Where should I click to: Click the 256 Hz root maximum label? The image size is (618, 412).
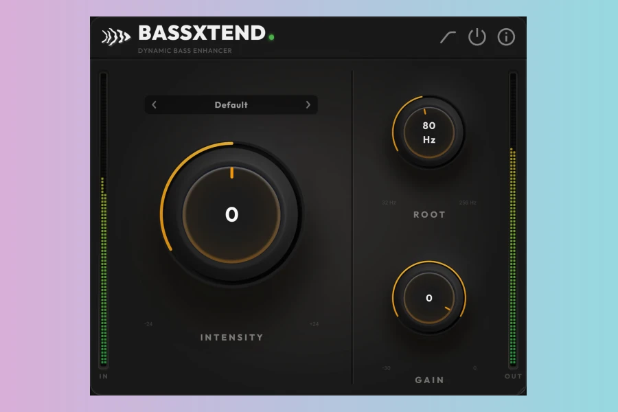[x=468, y=203]
